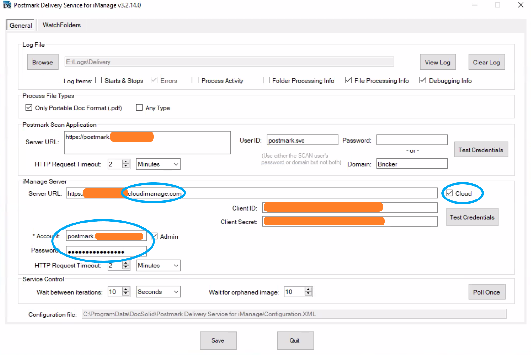The width and height of the screenshot is (531, 355).
Task: Open iManage timeout Minutes dropdown
Action: pos(158,265)
